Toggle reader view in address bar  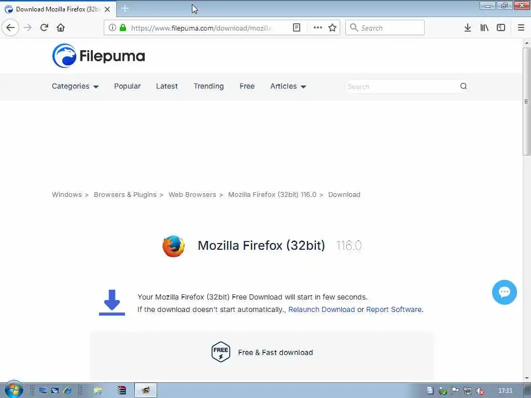coord(296,27)
